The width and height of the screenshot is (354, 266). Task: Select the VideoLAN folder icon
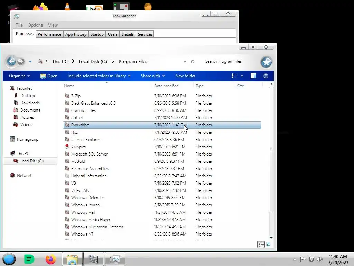pyautogui.click(x=67, y=190)
